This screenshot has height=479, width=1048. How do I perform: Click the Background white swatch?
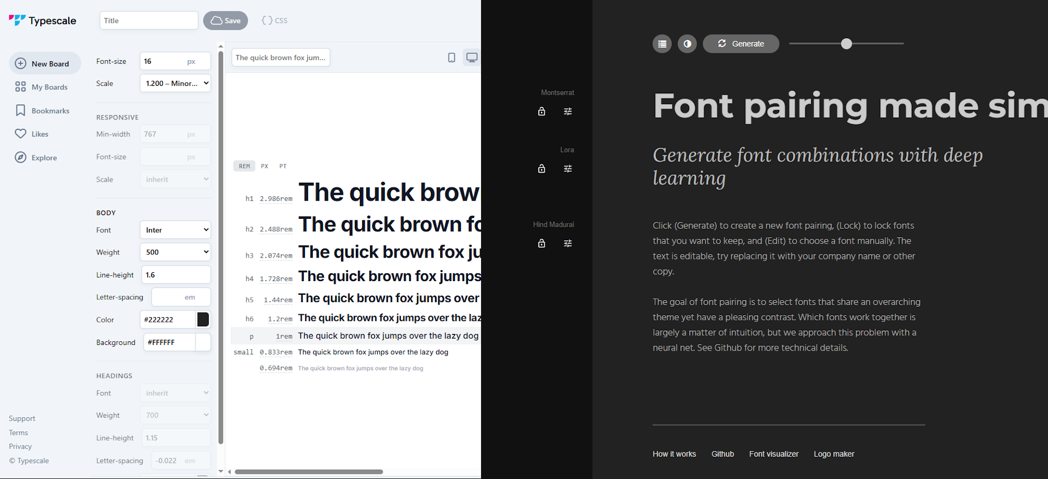(x=203, y=342)
